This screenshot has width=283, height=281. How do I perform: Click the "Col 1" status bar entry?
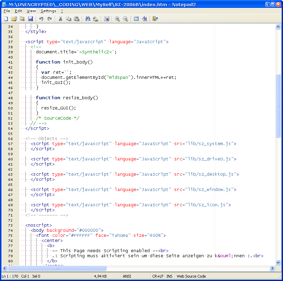point(25,276)
